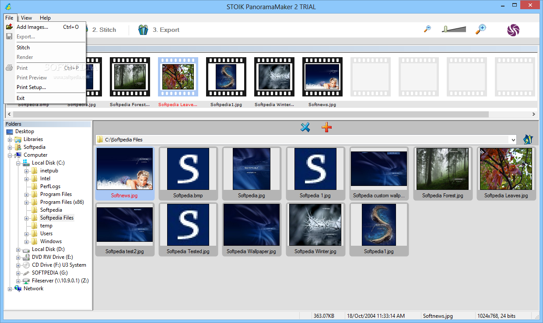This screenshot has height=323, width=543.
Task: Select Softnews.jpg thumbnail in browser
Action: tap(125, 173)
